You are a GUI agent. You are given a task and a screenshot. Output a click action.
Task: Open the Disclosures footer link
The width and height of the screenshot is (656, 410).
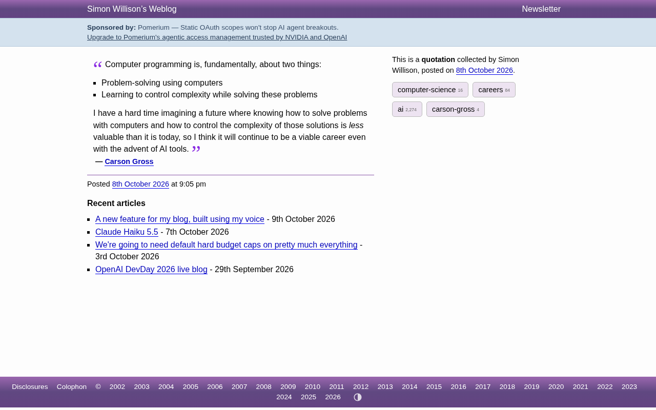[30, 387]
